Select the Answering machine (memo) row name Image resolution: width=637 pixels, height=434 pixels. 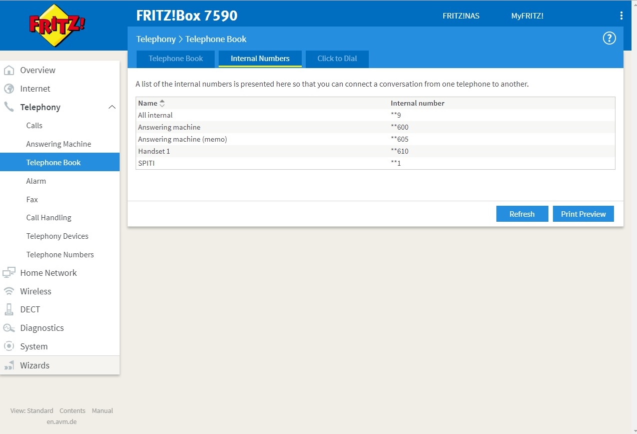point(183,139)
